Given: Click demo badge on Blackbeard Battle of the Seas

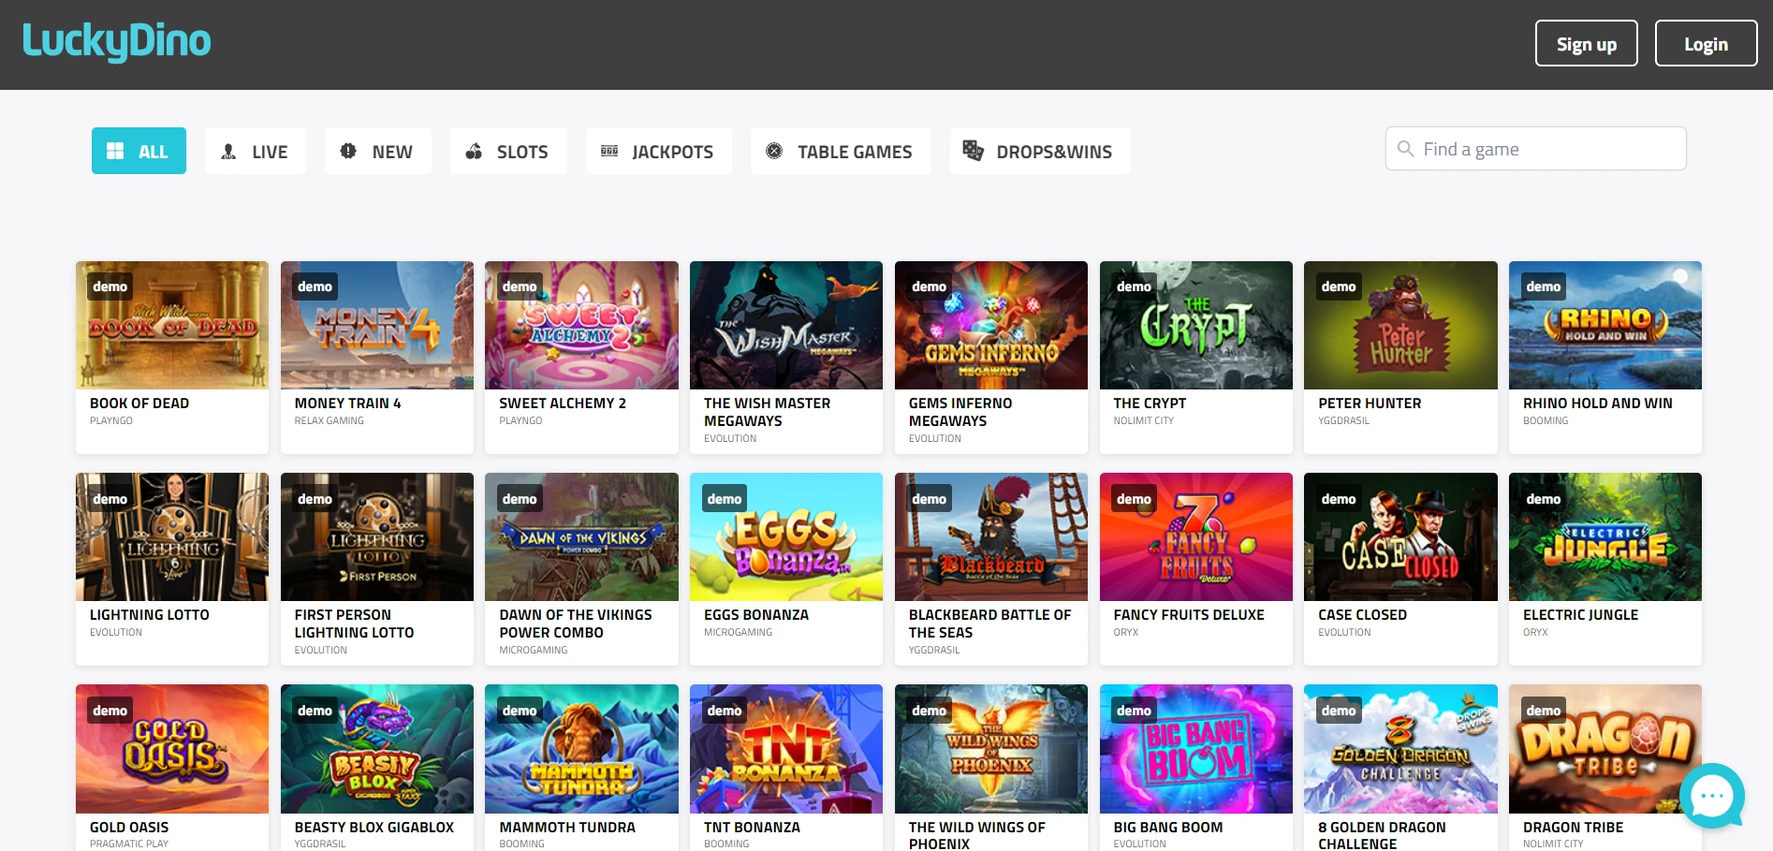Looking at the screenshot, I should click(x=930, y=499).
